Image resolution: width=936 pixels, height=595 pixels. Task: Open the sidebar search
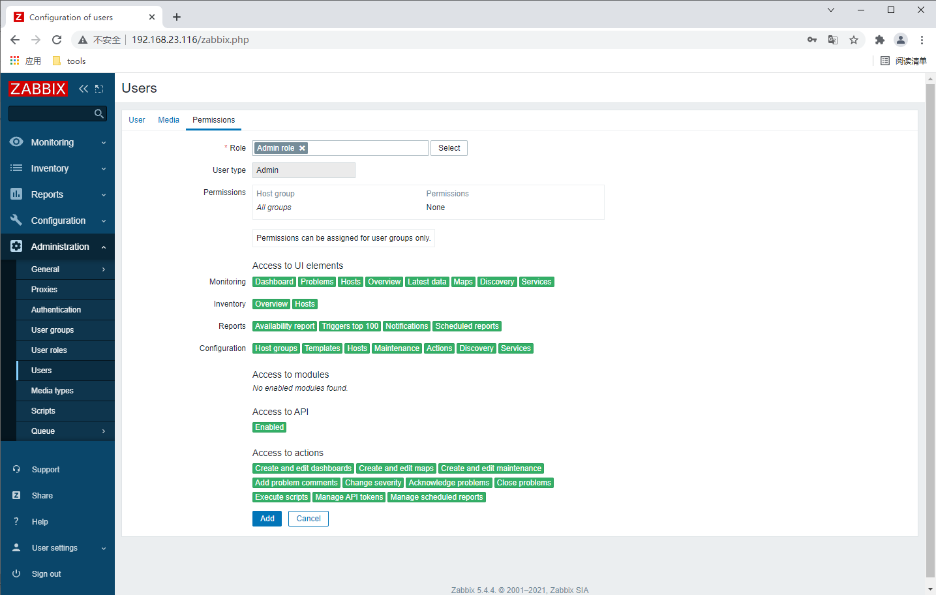tap(98, 113)
